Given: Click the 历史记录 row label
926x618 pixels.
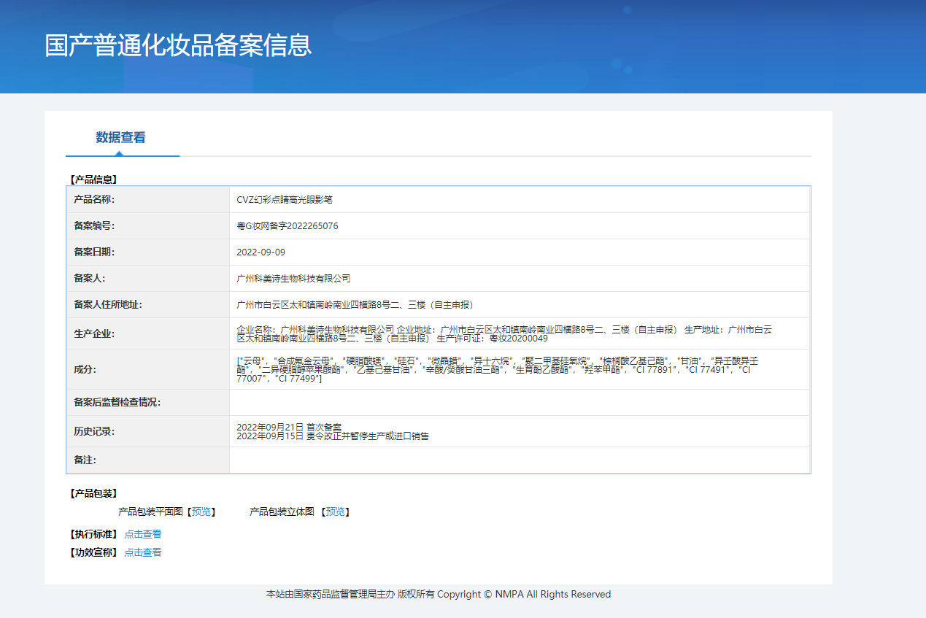Looking at the screenshot, I should point(94,431).
